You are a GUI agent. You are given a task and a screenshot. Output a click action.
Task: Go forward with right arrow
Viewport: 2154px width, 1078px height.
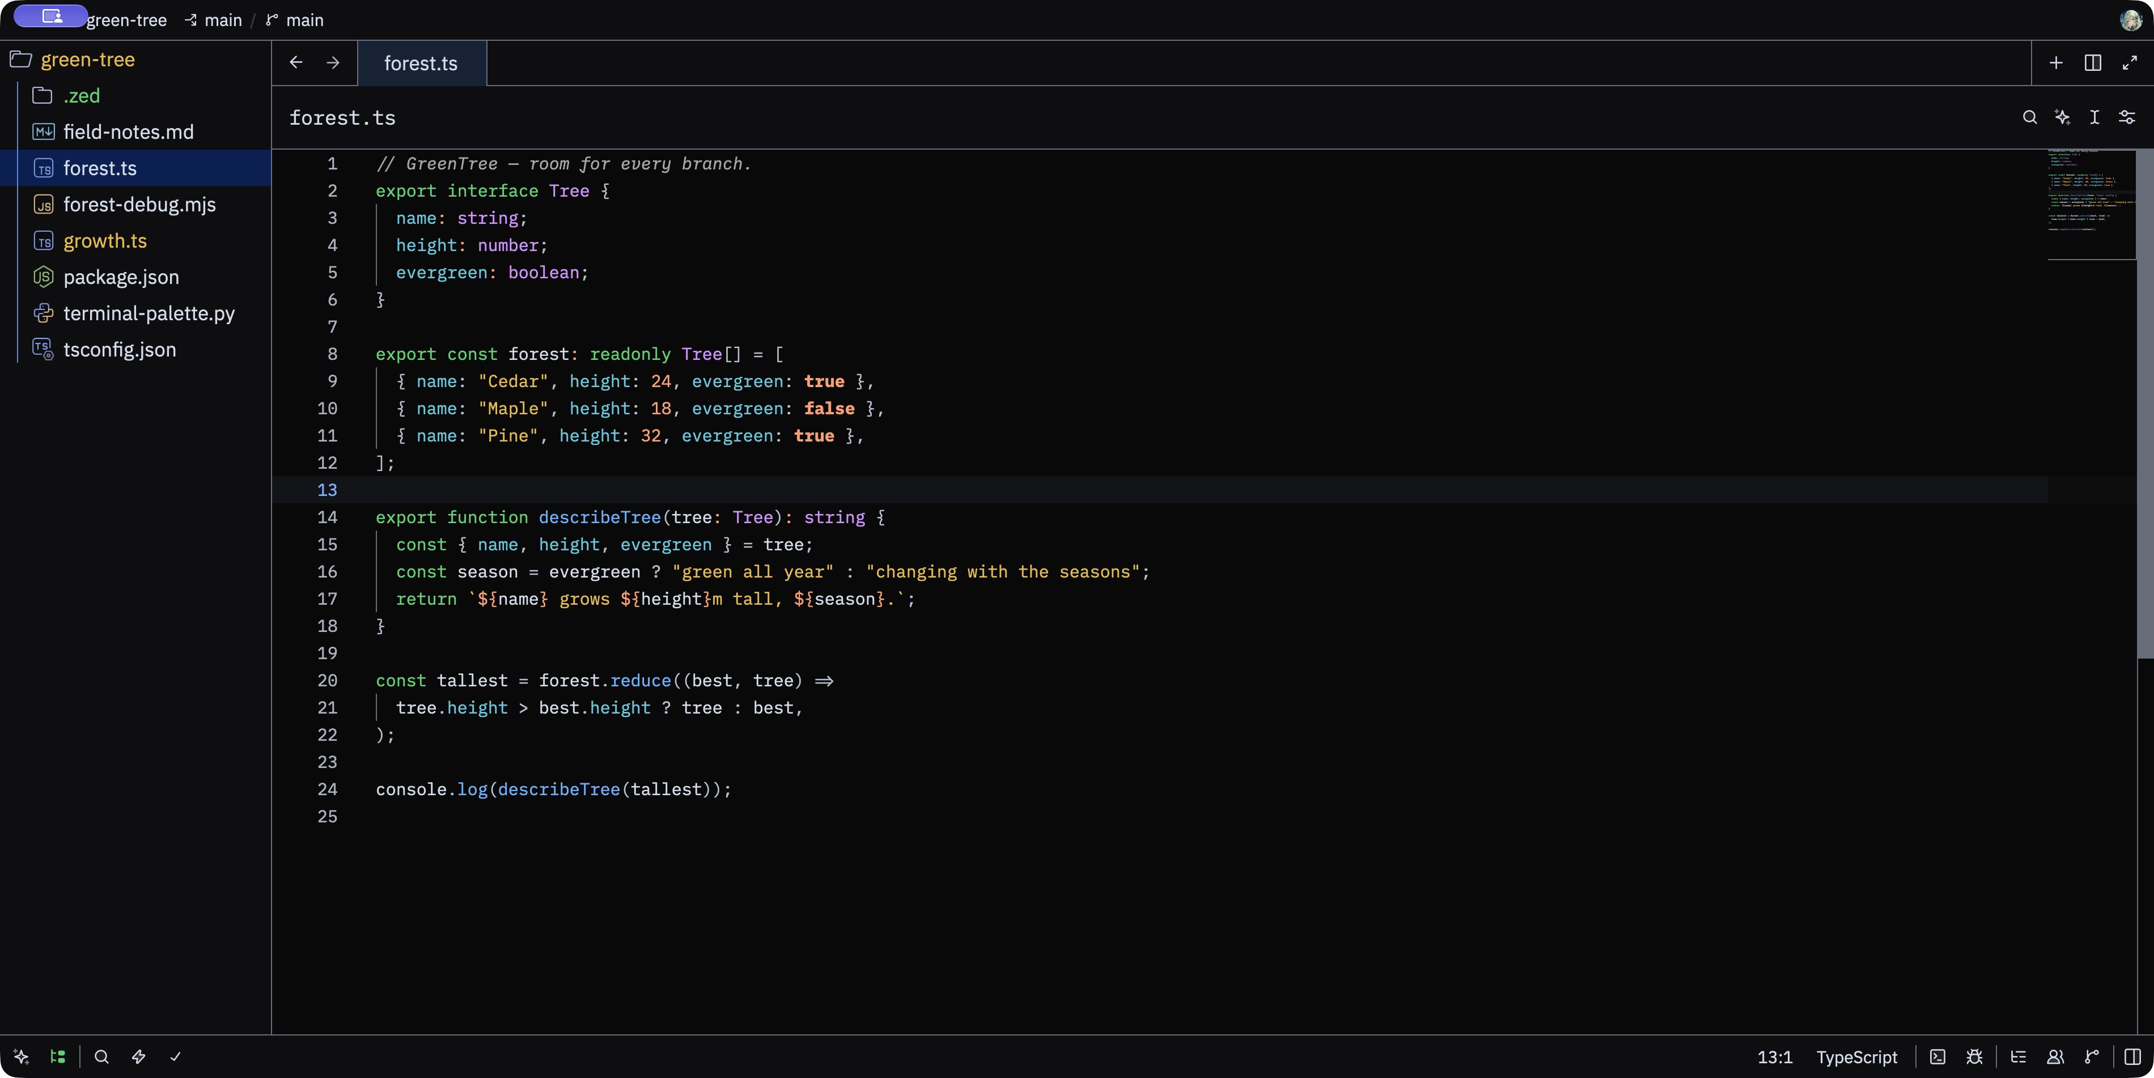pos(333,63)
